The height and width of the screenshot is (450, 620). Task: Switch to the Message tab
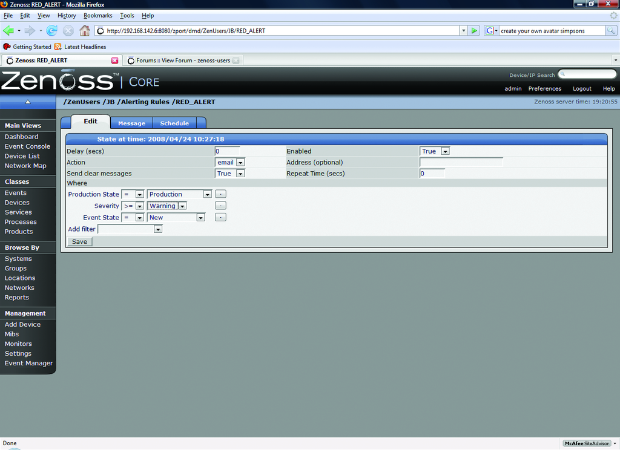click(x=131, y=123)
